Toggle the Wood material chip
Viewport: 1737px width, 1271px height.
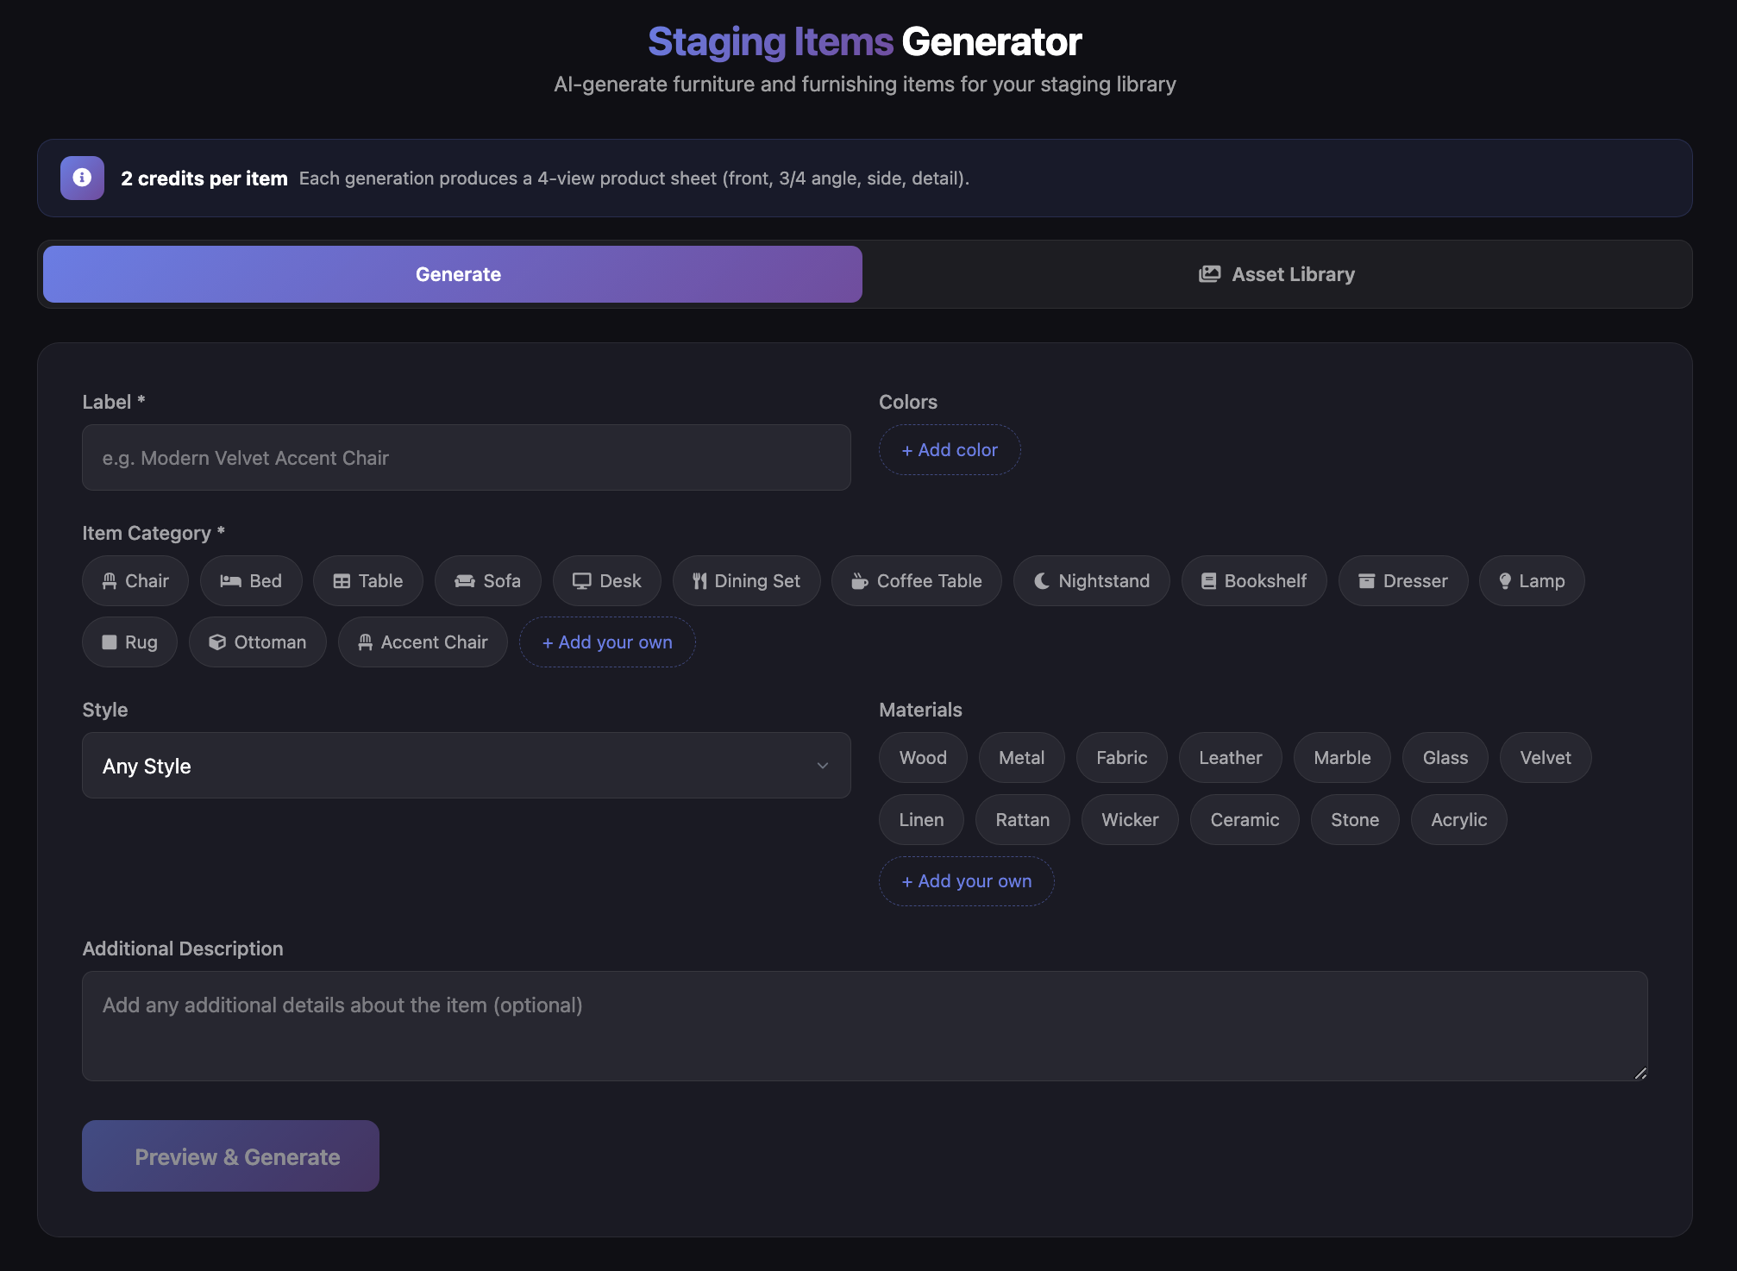[922, 757]
